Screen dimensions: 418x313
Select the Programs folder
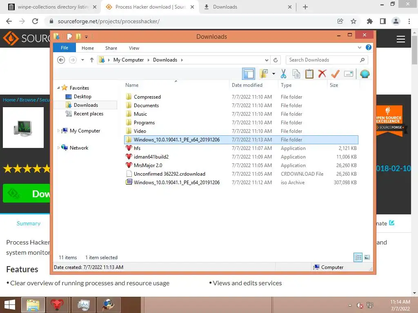coord(241,122)
